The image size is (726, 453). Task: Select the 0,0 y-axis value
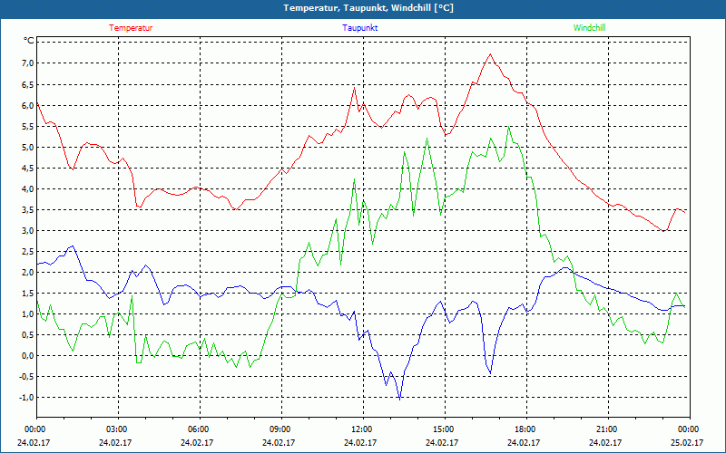click(x=29, y=355)
